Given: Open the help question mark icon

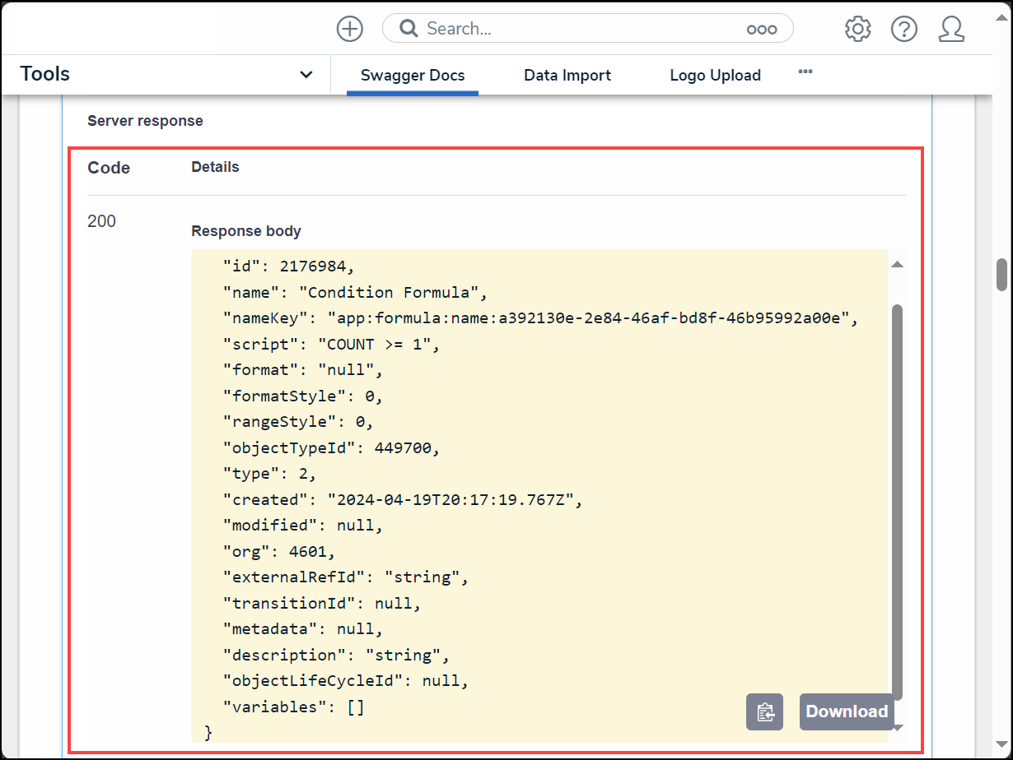Looking at the screenshot, I should (x=904, y=30).
